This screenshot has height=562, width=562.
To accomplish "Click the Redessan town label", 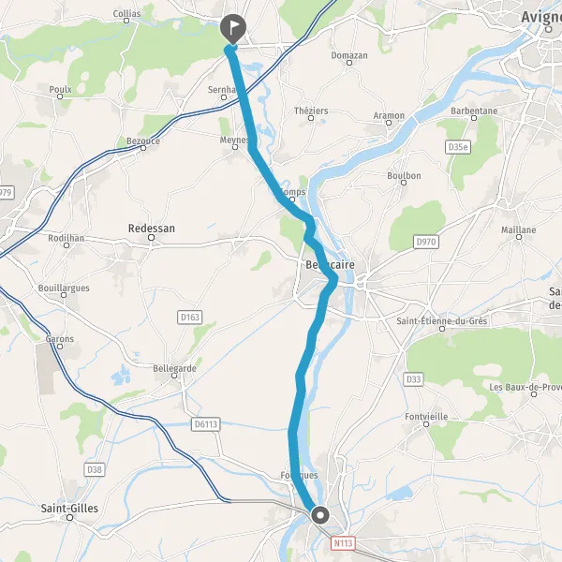I will [x=152, y=229].
